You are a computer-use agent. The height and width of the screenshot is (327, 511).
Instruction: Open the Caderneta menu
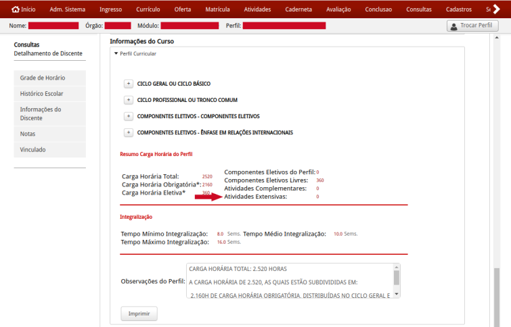coord(298,9)
